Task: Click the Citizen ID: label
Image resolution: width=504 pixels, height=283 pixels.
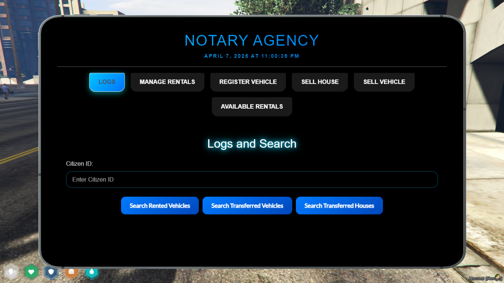Action: point(80,164)
